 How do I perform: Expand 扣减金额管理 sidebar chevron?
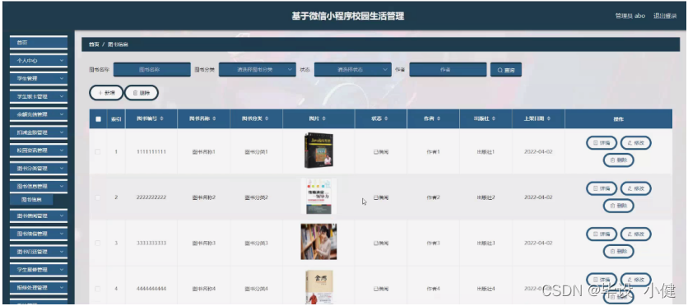62,132
